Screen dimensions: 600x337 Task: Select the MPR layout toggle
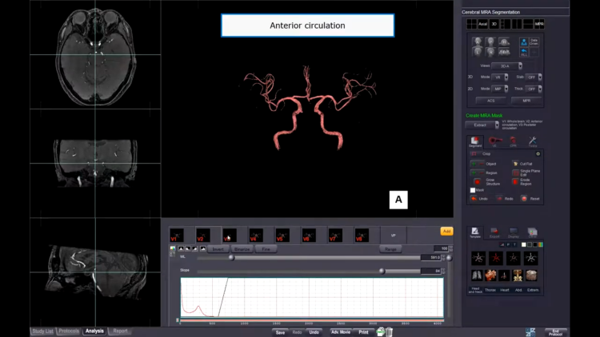point(539,24)
